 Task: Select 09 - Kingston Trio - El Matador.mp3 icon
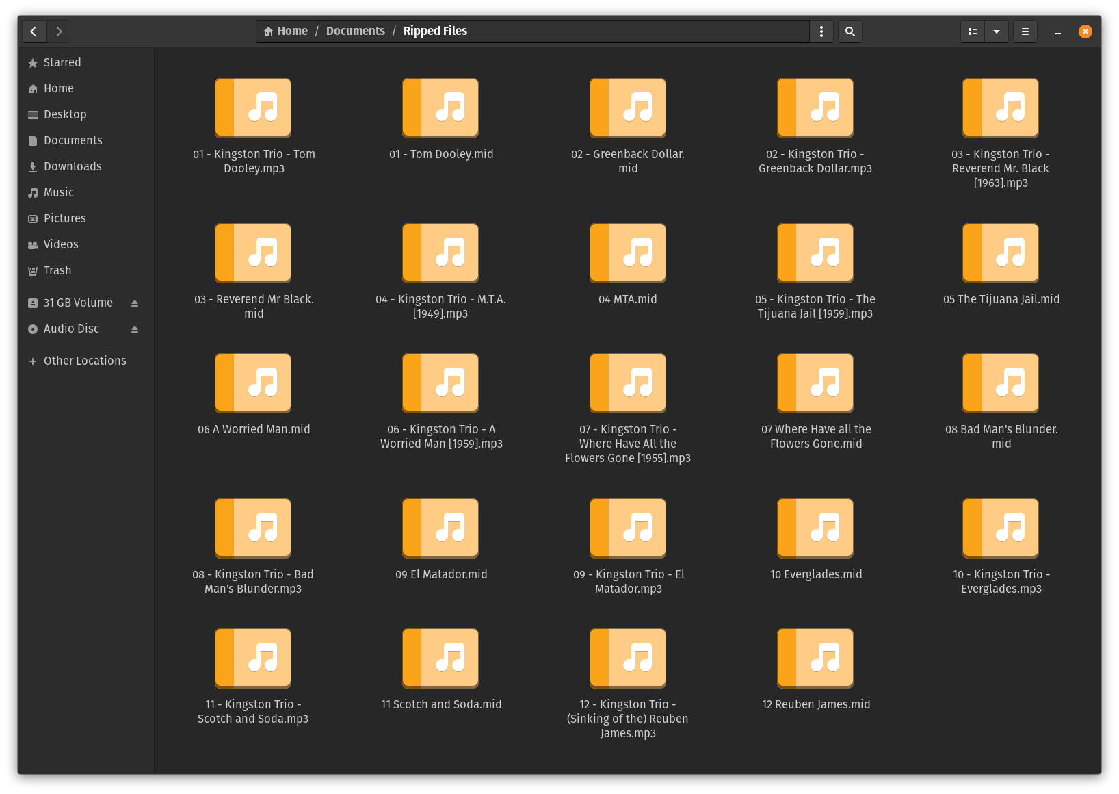pos(628,528)
